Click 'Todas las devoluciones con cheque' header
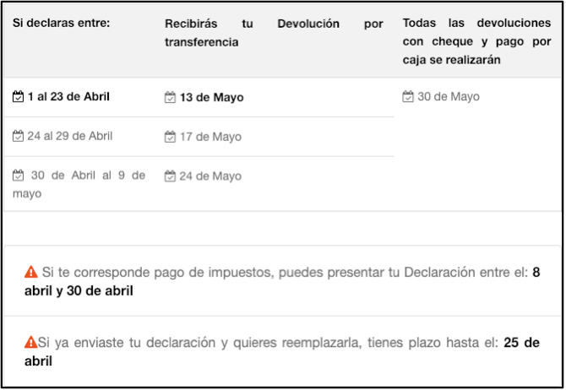 click(x=476, y=41)
